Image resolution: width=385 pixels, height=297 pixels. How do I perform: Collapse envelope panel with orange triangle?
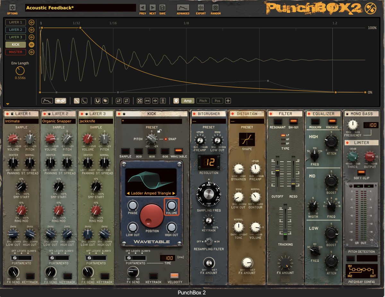tap(8, 104)
